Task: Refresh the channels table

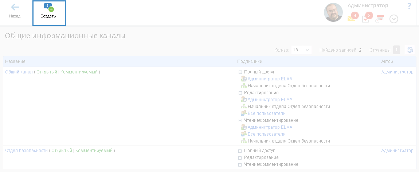Action: (x=410, y=50)
